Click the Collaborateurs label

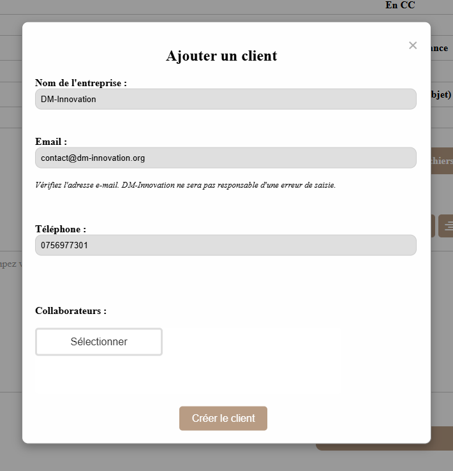71,311
